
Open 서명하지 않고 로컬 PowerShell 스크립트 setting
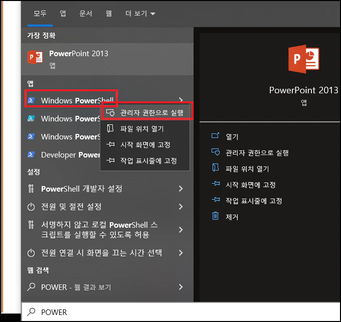[107, 230]
